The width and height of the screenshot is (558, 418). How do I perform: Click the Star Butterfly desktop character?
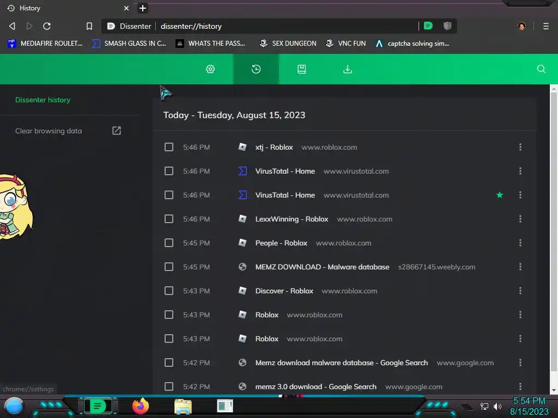point(16,207)
